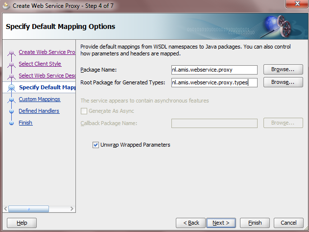
Task: Open Help for this wizard step
Action: (22, 223)
